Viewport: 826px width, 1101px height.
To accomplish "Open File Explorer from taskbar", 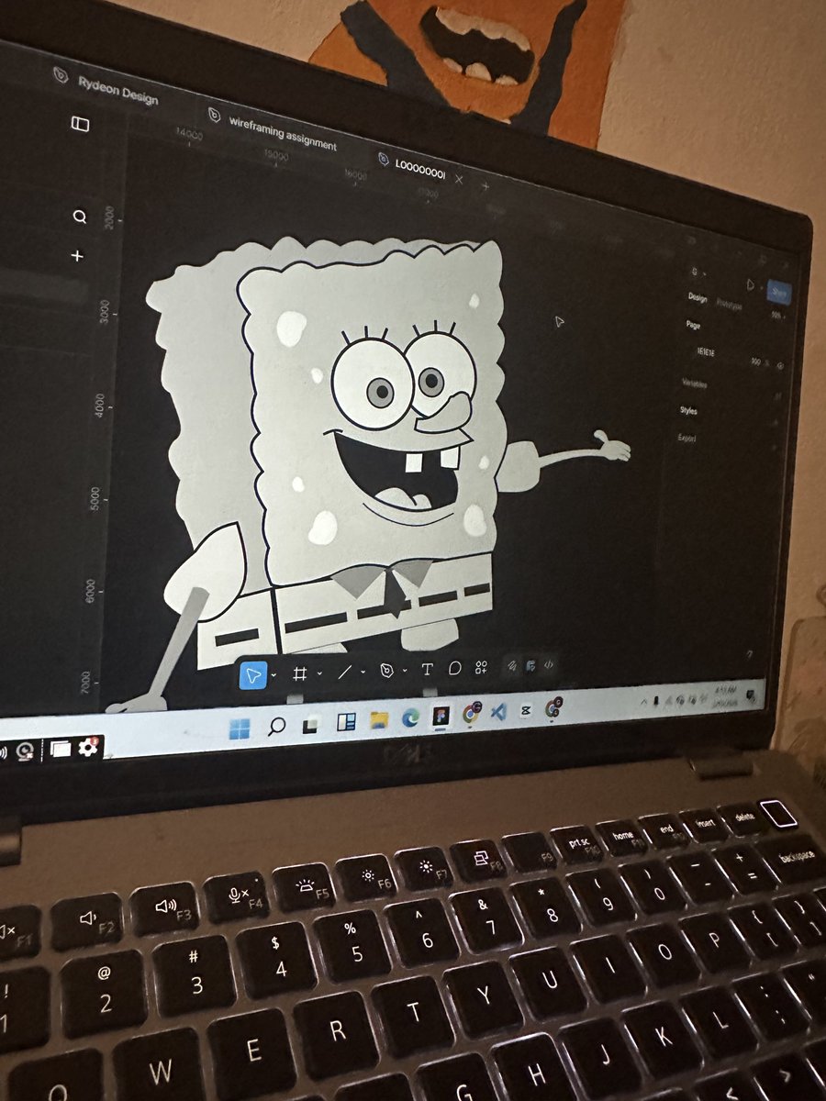I will 379,720.
